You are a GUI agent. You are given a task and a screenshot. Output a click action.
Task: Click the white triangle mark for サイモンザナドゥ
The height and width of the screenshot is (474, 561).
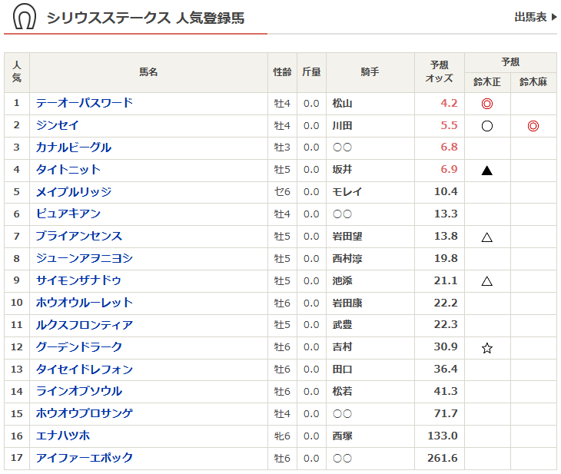tap(486, 281)
